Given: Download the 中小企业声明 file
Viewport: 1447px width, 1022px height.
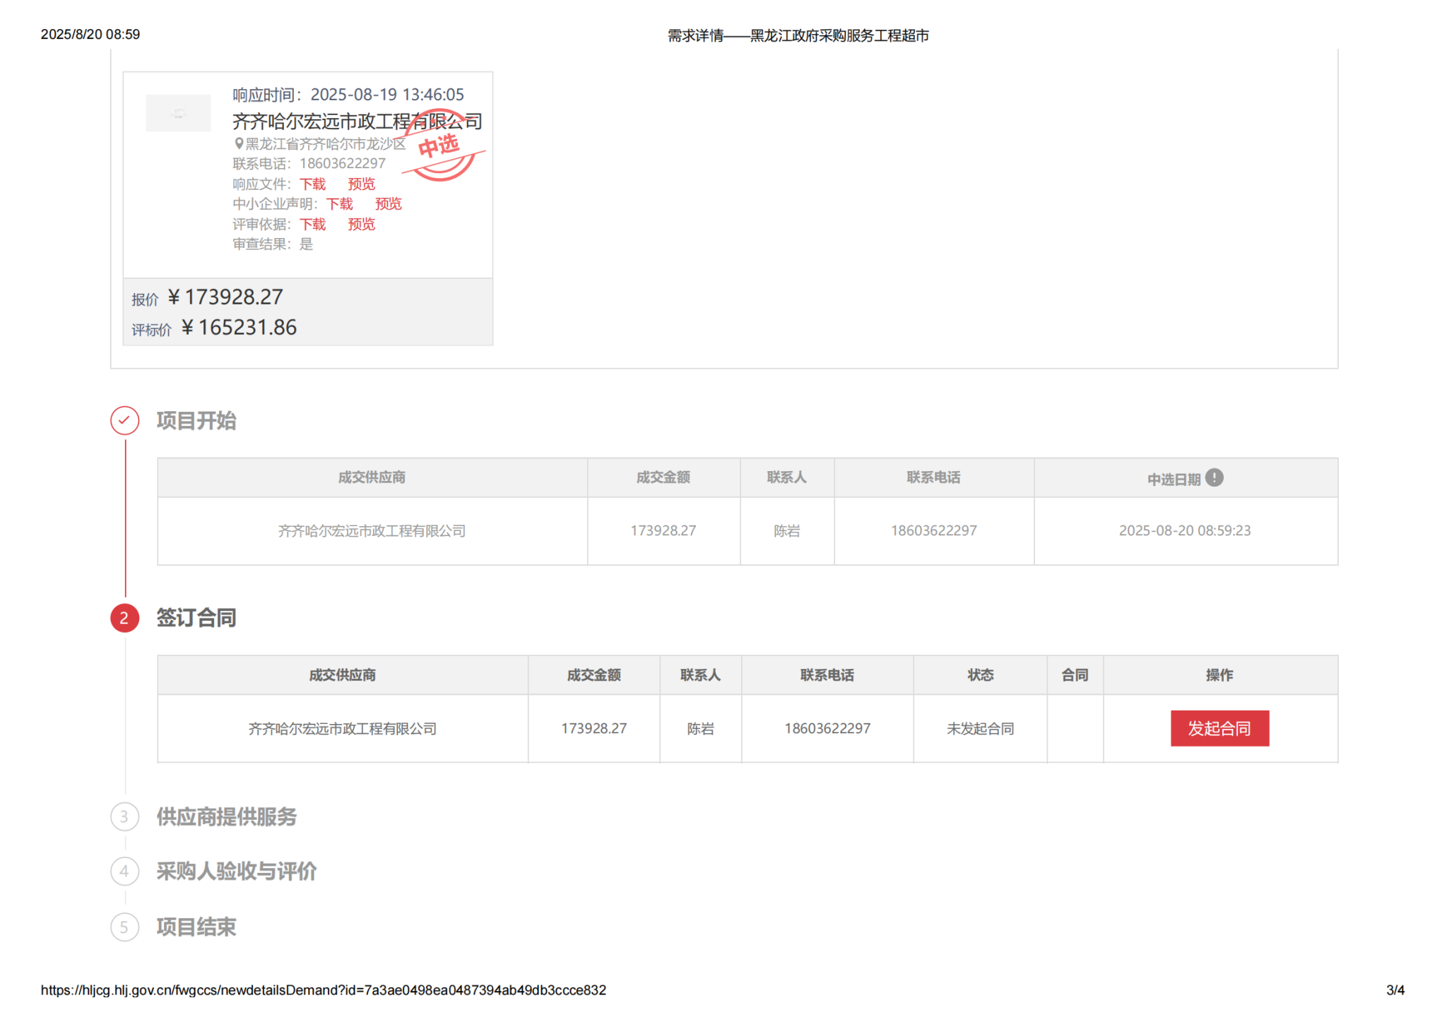Looking at the screenshot, I should 339,204.
